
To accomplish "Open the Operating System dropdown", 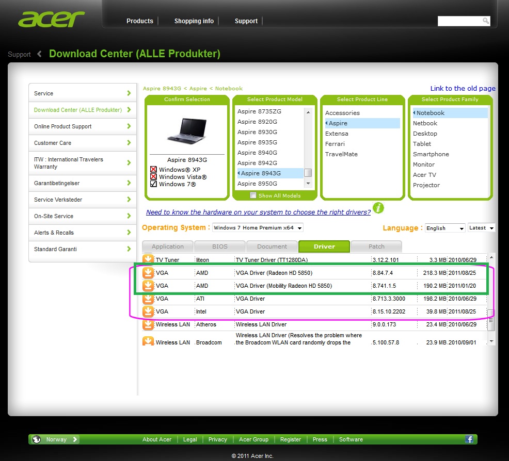I will 258,228.
